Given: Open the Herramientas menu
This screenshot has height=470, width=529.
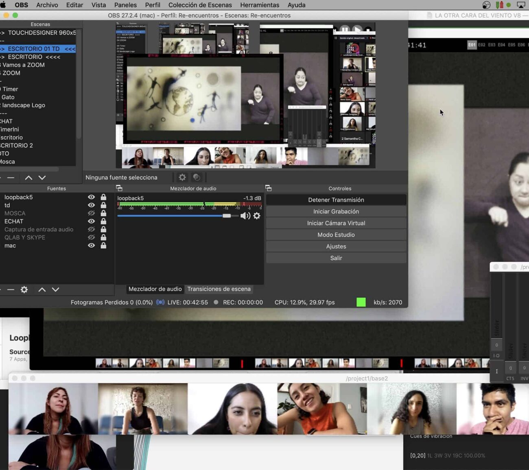Looking at the screenshot, I should point(260,5).
